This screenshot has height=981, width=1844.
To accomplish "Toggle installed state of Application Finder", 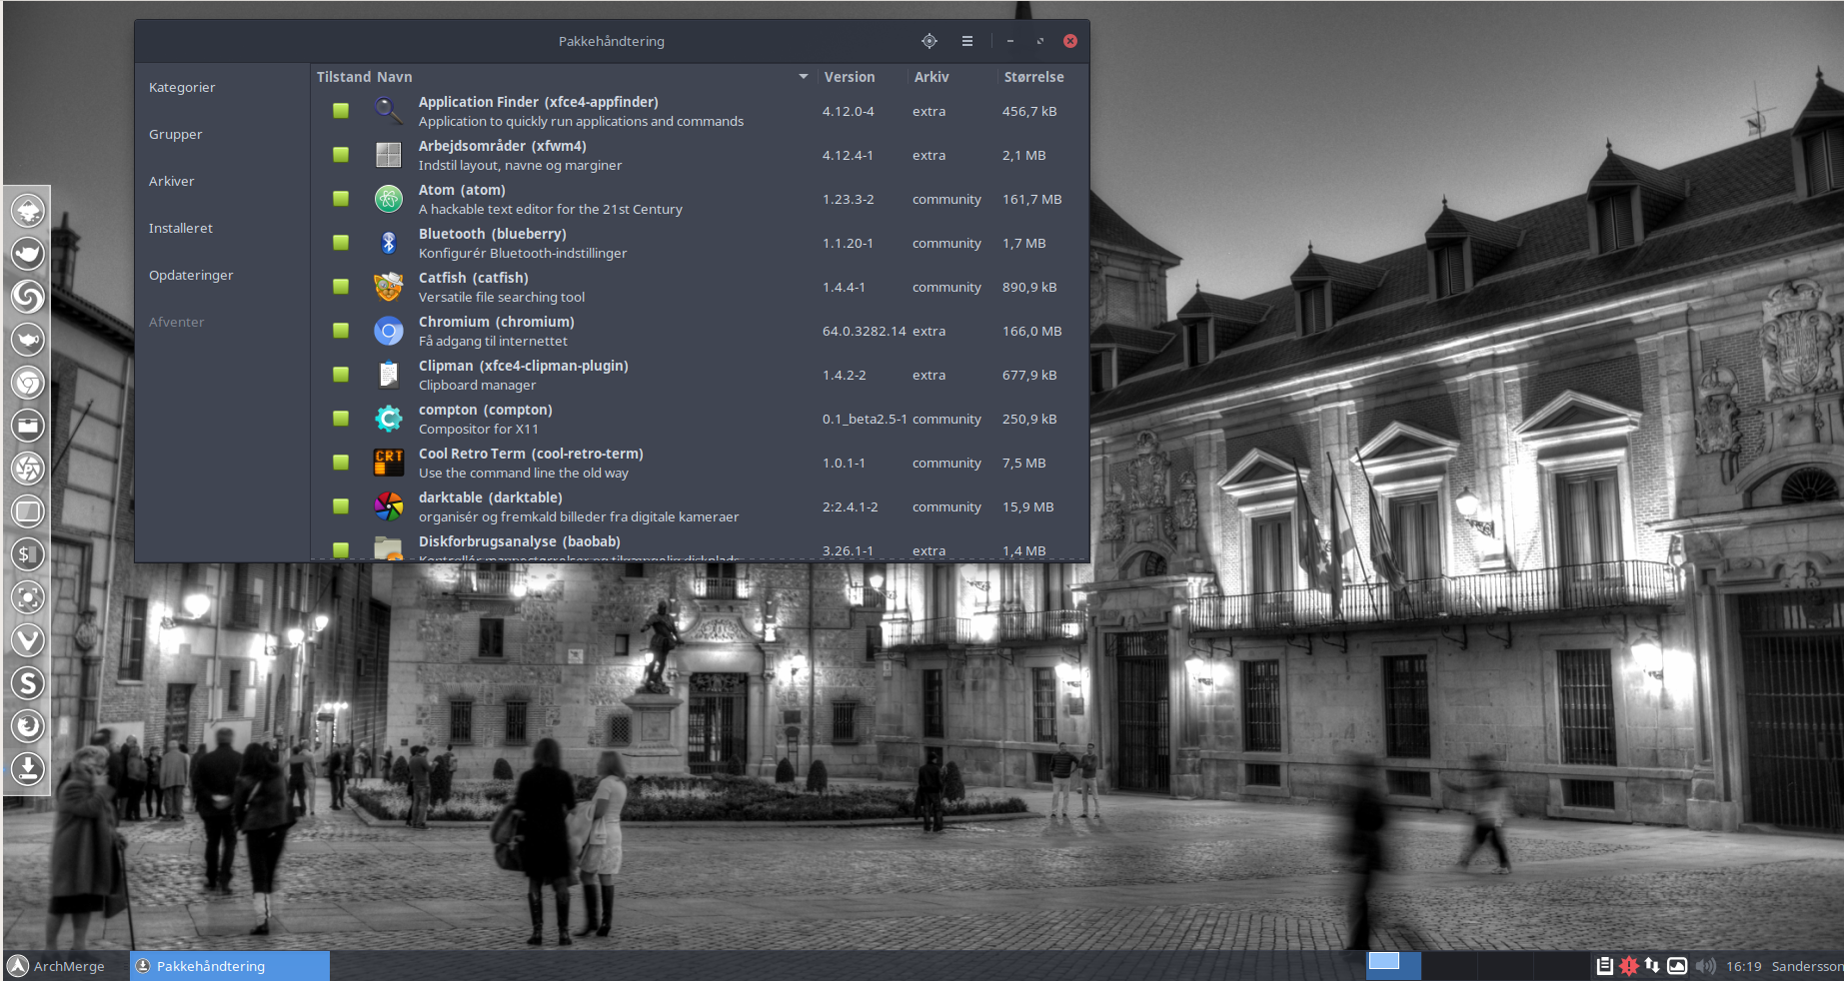I will tap(341, 111).
